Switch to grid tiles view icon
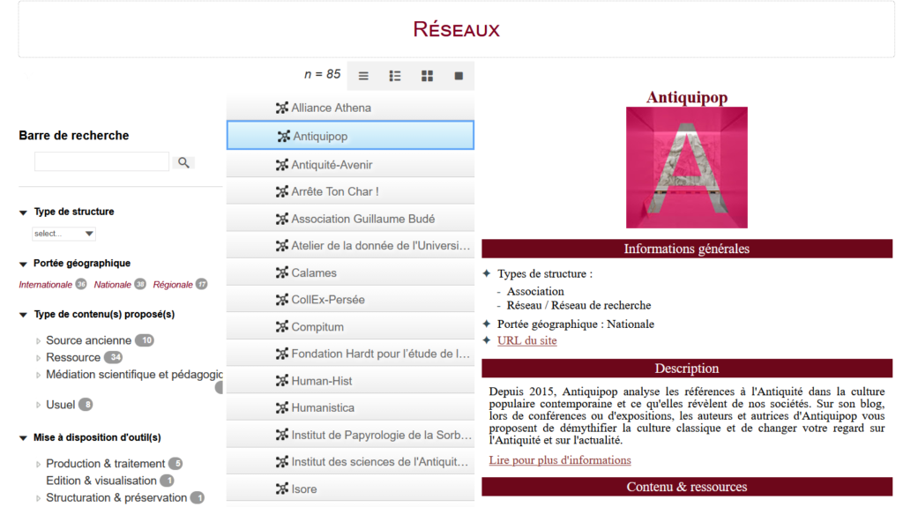Screen dimensions: 903x507 point(427,76)
